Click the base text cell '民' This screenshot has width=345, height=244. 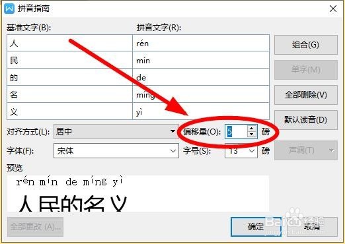pyautogui.click(x=69, y=60)
